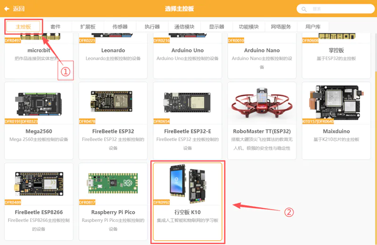Click the FireBeetle ESP8266 title
The height and width of the screenshot is (245, 377).
tap(39, 212)
